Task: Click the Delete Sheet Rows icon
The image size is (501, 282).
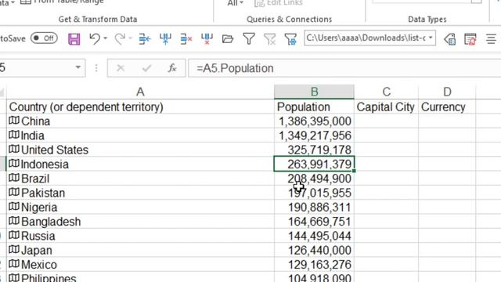Action: (186, 39)
